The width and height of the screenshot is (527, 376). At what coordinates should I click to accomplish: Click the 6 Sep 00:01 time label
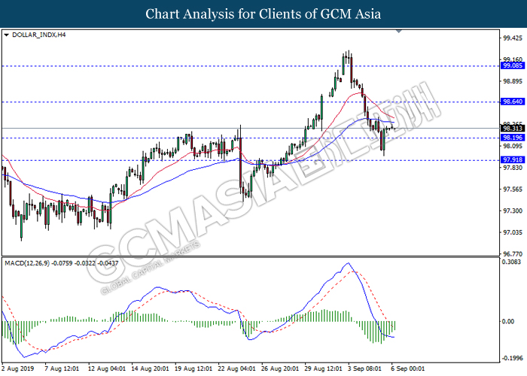point(408,368)
